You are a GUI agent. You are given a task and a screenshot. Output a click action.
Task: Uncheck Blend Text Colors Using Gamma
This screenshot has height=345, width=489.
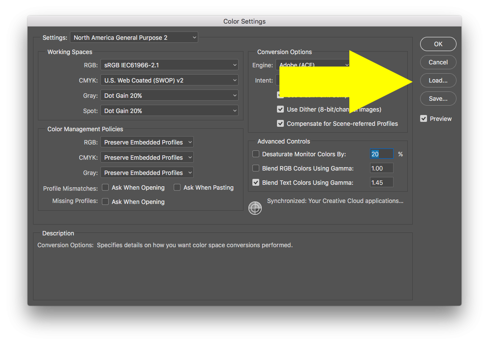(x=256, y=182)
